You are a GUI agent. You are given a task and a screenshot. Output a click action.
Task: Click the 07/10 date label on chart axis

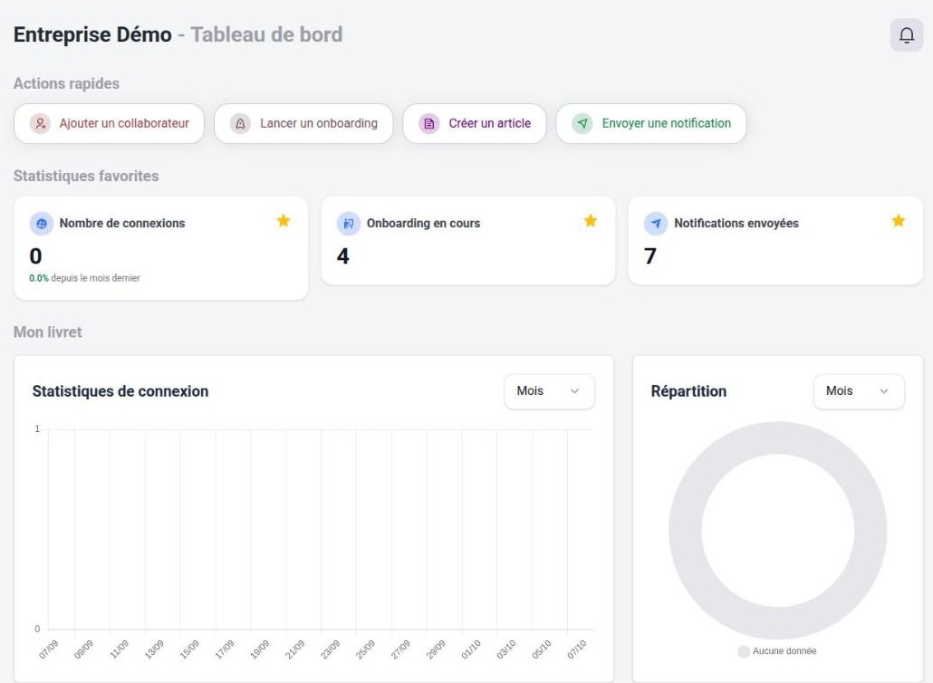click(x=577, y=649)
